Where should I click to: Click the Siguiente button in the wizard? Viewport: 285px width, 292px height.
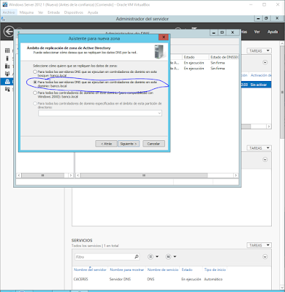pos(129,144)
